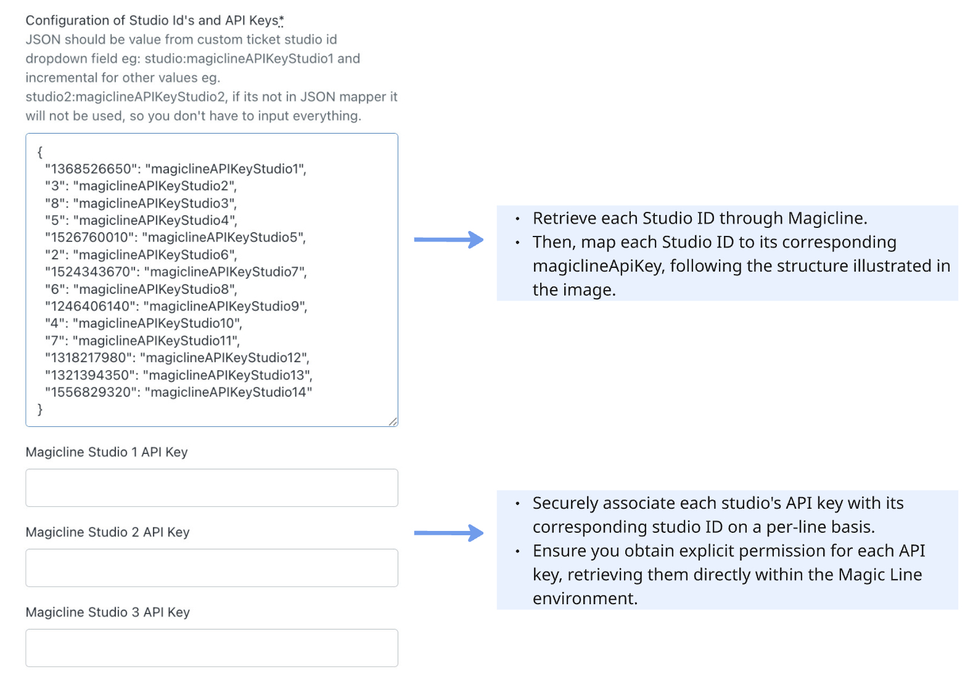The width and height of the screenshot is (973, 680).
Task: Click the JSON line "1368526650": "magiclineAPIKeyStudio1"
Action: point(176,169)
